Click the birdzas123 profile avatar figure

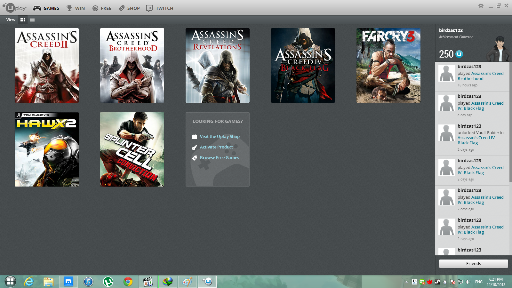point(498,49)
